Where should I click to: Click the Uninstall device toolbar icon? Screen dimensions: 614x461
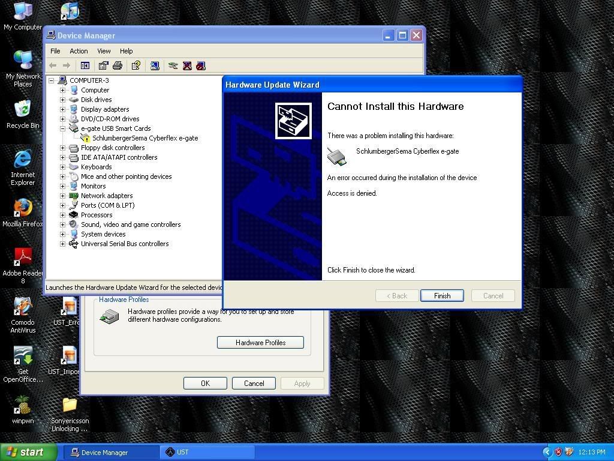tap(187, 65)
